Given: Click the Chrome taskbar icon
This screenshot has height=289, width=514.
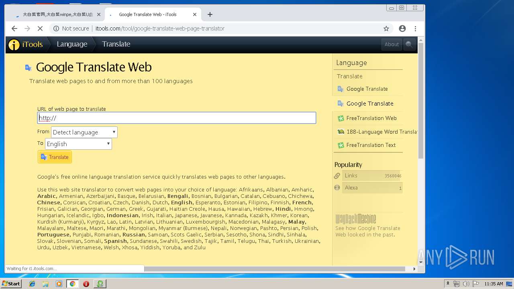Looking at the screenshot, I should [x=72, y=284].
